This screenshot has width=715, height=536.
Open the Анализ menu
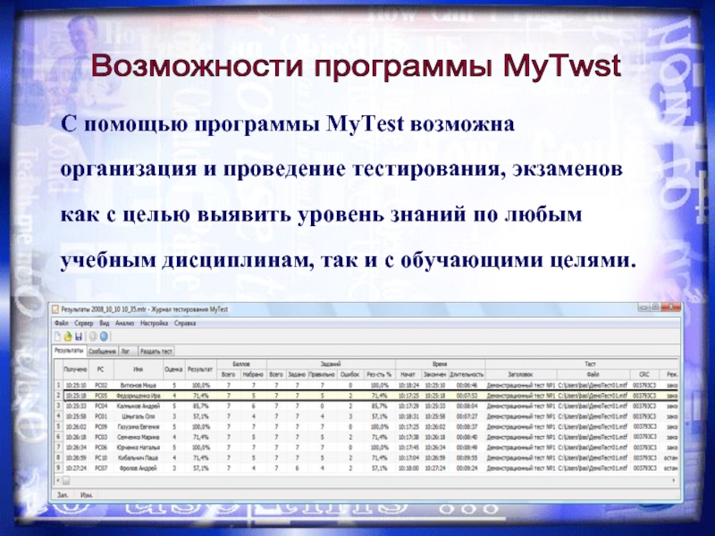coord(124,323)
